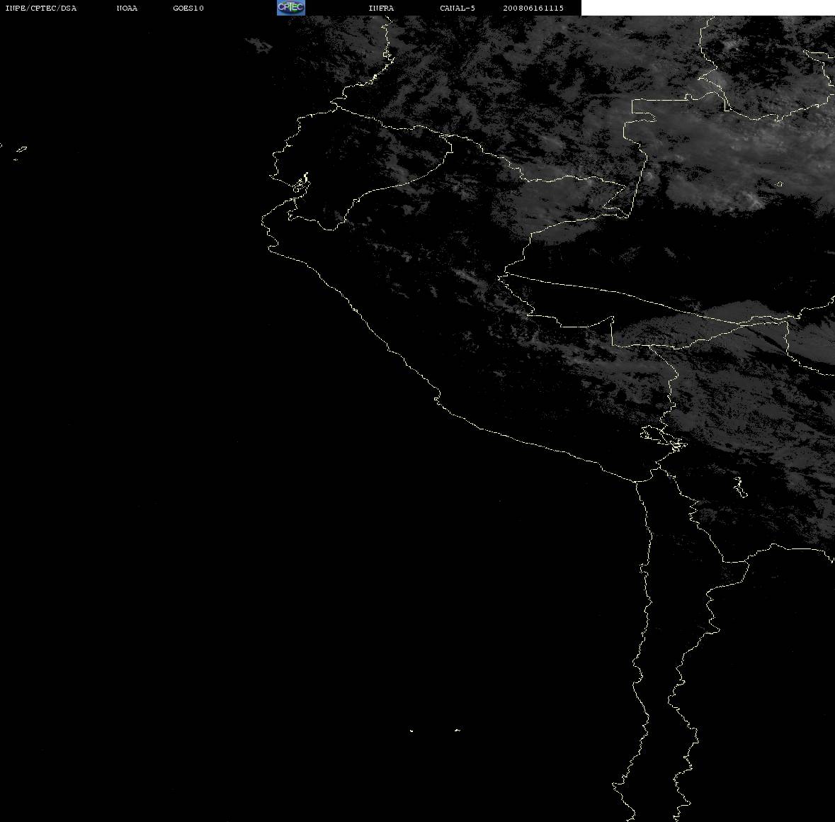
Task: Click the Lake Poopó outline south of Titicaca
Action: (739, 487)
